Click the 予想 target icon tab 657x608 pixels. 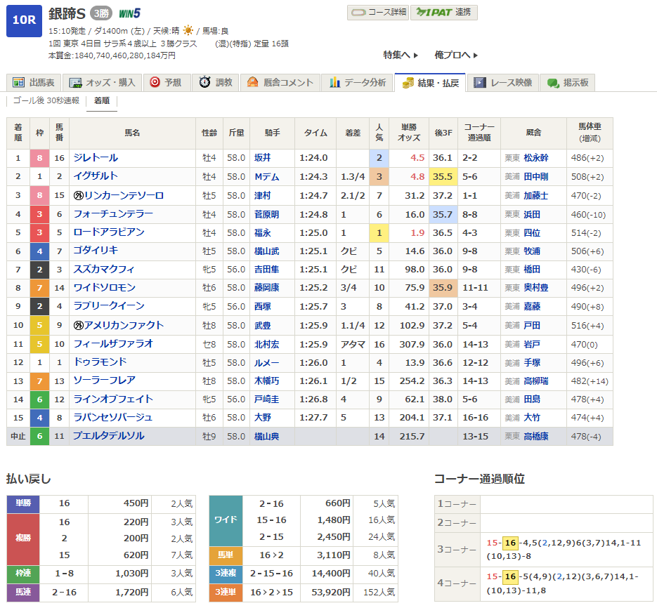pos(166,83)
